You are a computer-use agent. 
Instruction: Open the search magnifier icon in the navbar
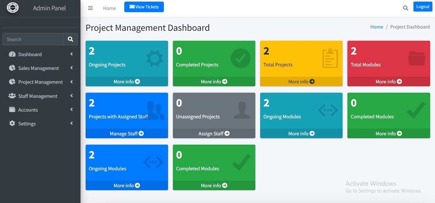tap(405, 7)
